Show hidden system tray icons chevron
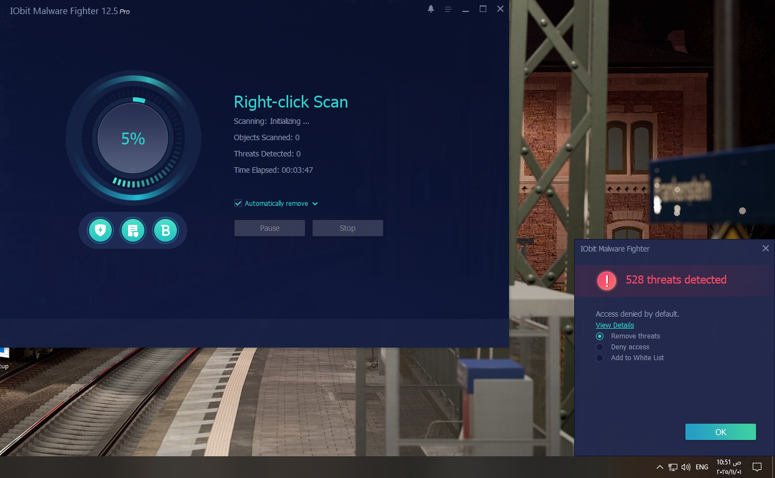The image size is (775, 478). click(x=659, y=467)
